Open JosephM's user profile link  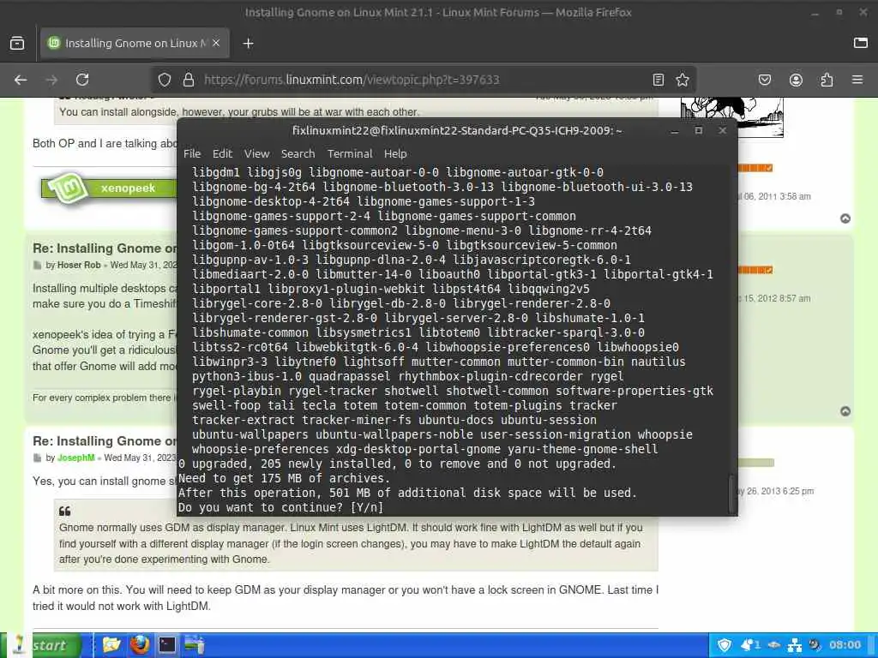click(x=75, y=458)
